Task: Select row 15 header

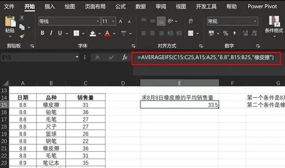Action: click(4, 105)
